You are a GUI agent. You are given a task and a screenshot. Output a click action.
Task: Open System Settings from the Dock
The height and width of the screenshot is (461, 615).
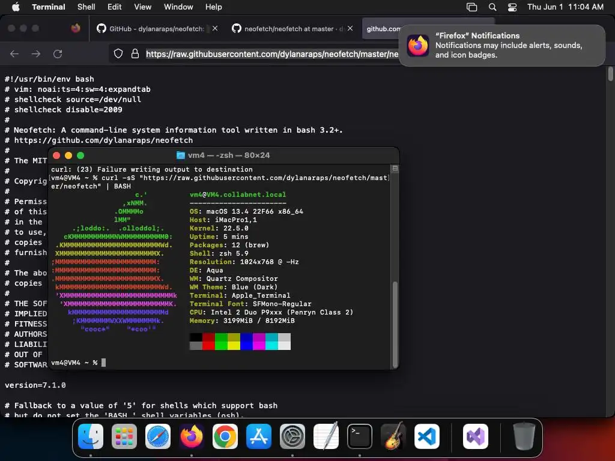pos(292,436)
